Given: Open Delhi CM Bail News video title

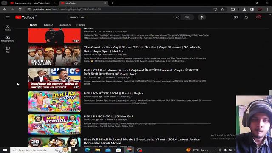Looking at the screenshot, I should click(x=141, y=72).
